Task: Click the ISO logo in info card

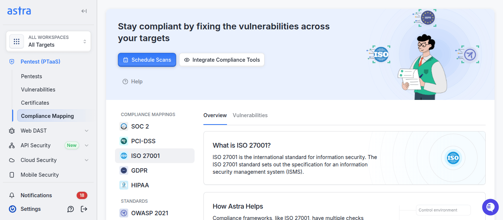Action: click(x=453, y=158)
